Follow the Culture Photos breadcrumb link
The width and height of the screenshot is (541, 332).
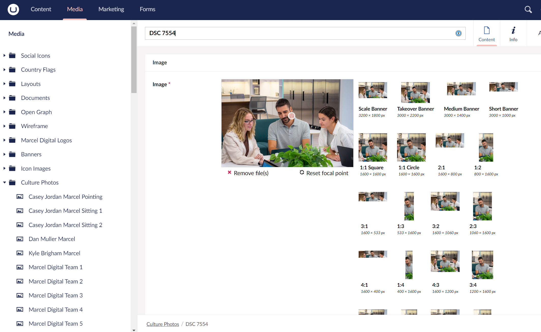click(x=163, y=324)
